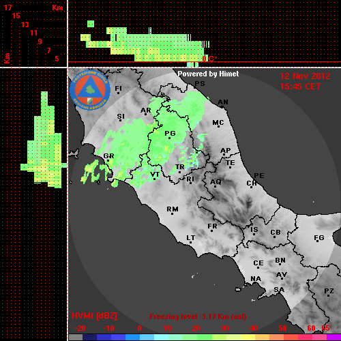Image resolution: width=341 pixels, height=341 pixels.
Task: Select the PE city label
Action: point(259,175)
